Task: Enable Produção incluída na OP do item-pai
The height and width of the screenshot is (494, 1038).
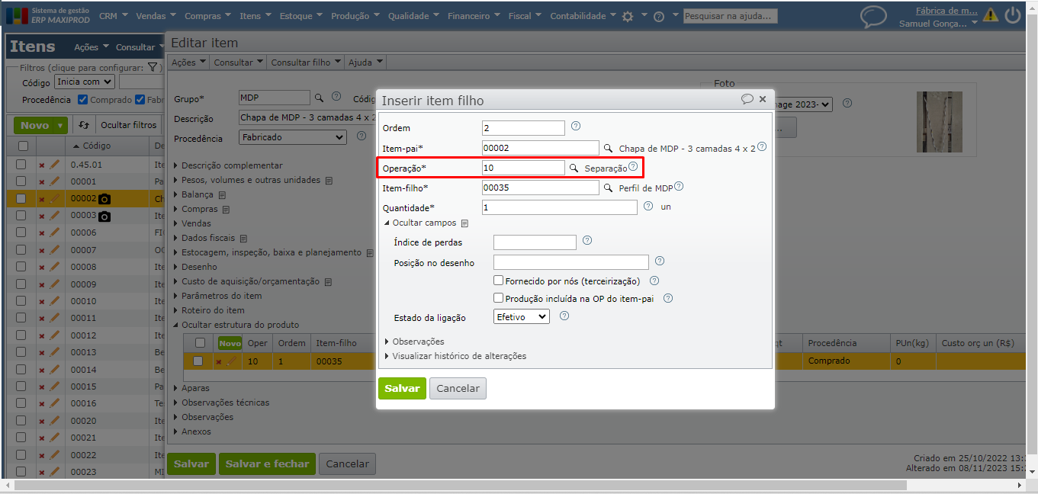Action: tap(499, 298)
